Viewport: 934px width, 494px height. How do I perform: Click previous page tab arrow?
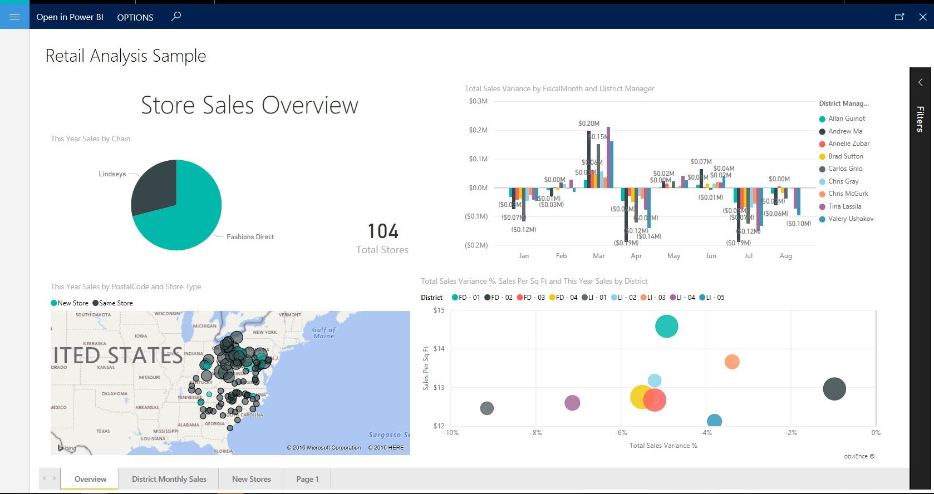45,478
